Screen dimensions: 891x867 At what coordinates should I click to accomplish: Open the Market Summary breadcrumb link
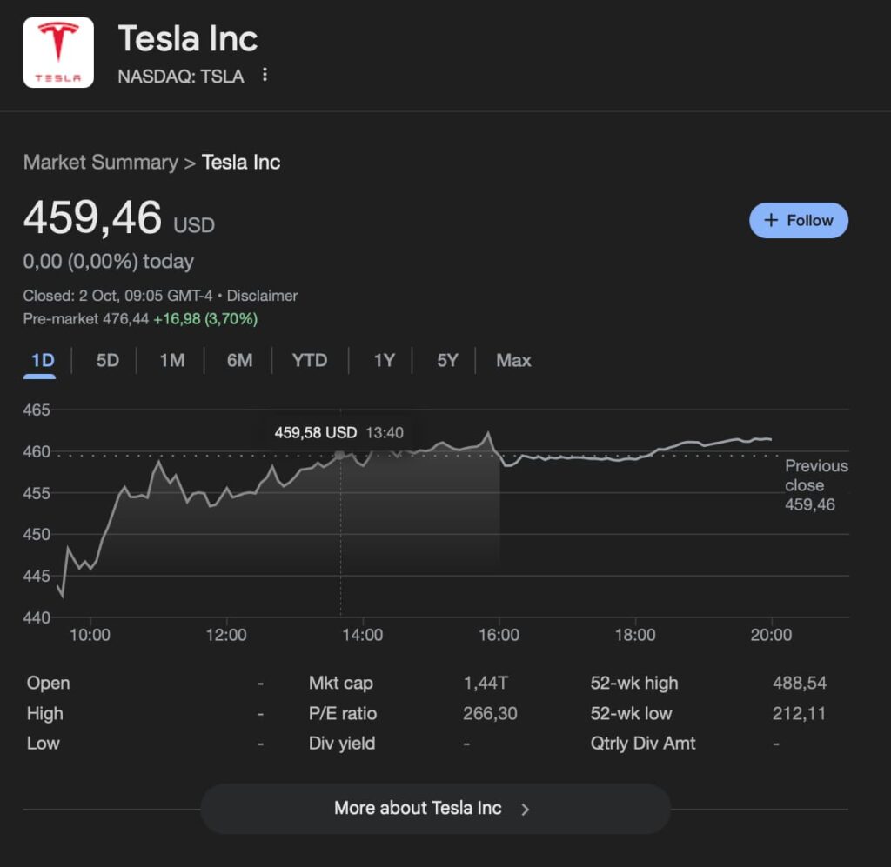[x=100, y=163]
